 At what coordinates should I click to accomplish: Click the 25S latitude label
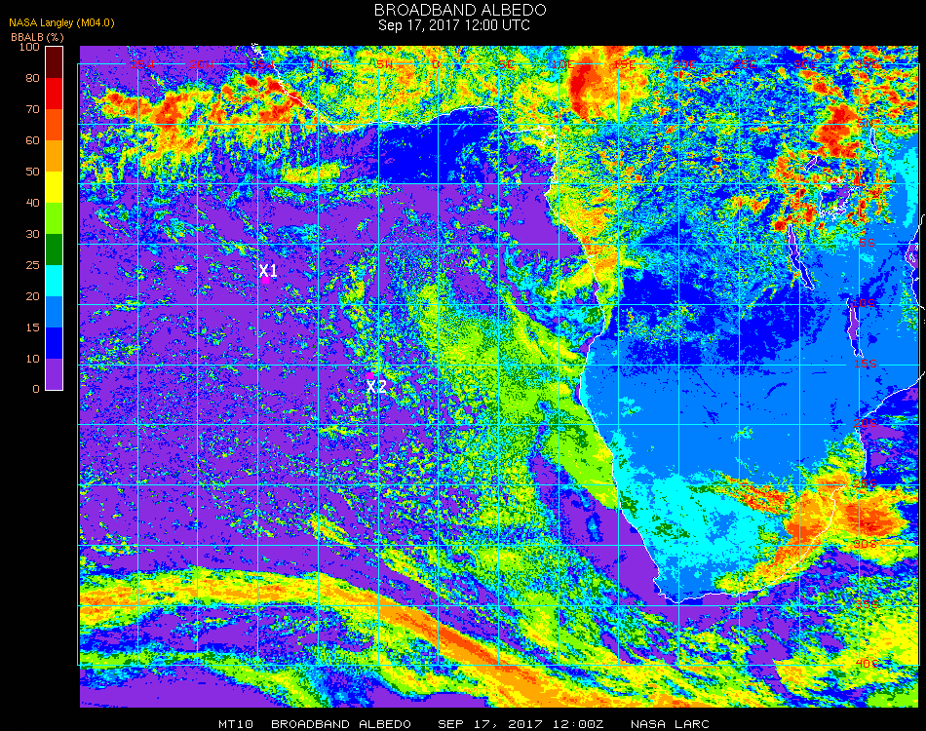866,484
